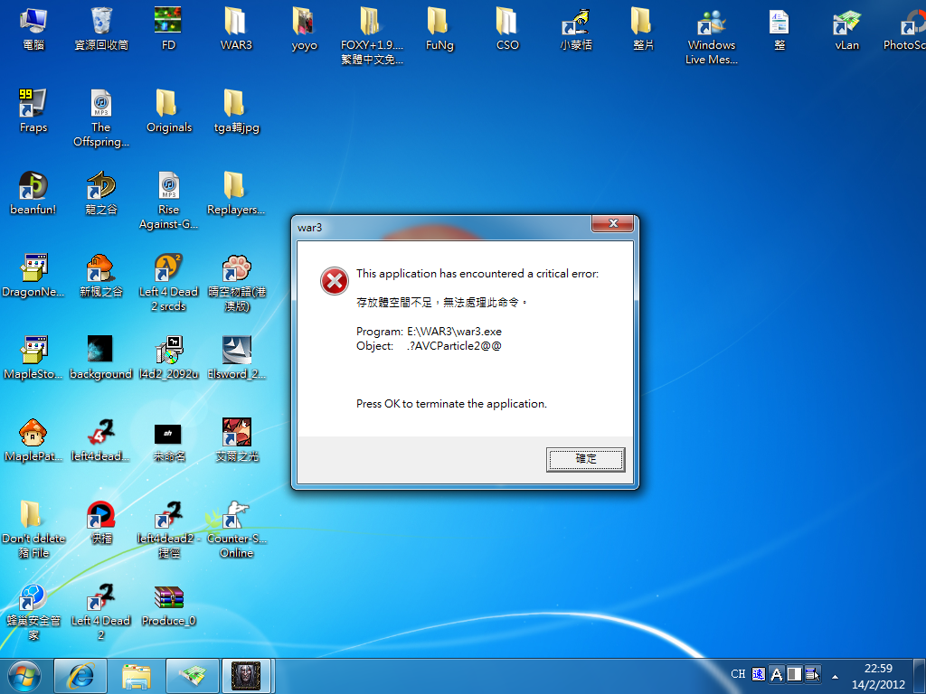Select the l4d2_2092u installer icon
This screenshot has height=694, width=926.
[x=169, y=357]
